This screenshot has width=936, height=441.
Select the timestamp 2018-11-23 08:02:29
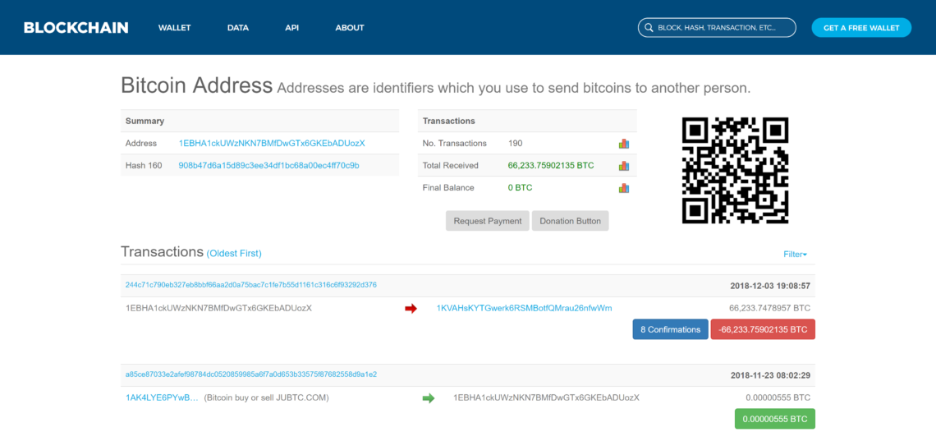coord(770,375)
